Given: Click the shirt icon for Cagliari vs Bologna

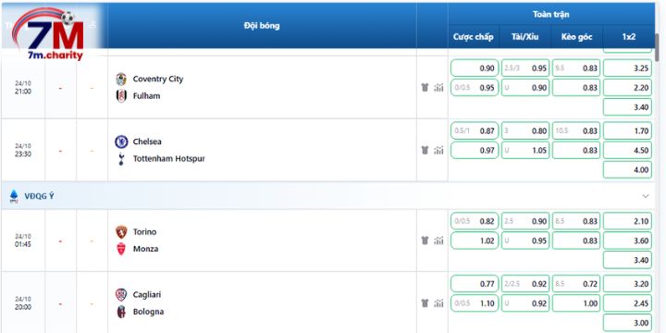Looking at the screenshot, I should click(425, 302).
